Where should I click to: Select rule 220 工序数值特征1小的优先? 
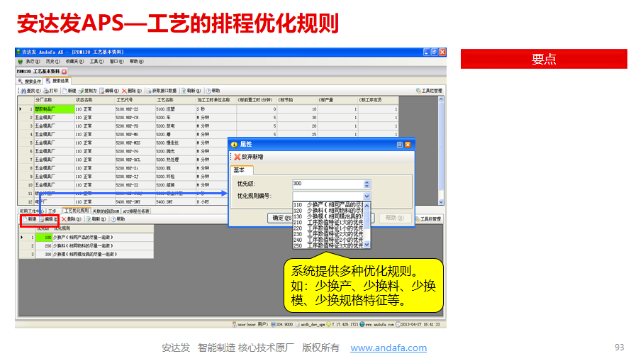coord(328,228)
